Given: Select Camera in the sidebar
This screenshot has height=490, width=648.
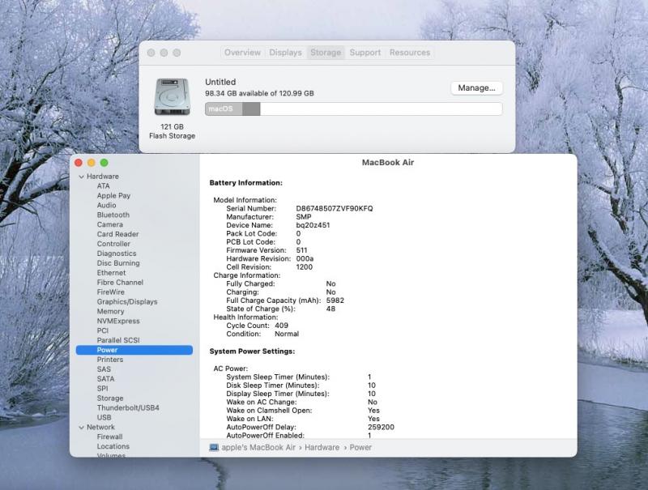Looking at the screenshot, I should point(110,224).
